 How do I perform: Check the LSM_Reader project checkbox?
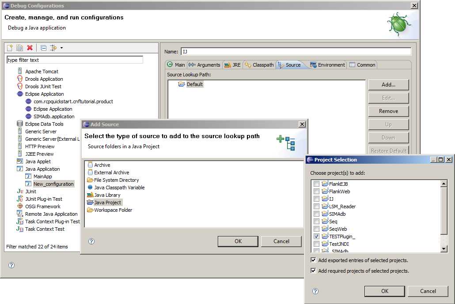(x=316, y=206)
